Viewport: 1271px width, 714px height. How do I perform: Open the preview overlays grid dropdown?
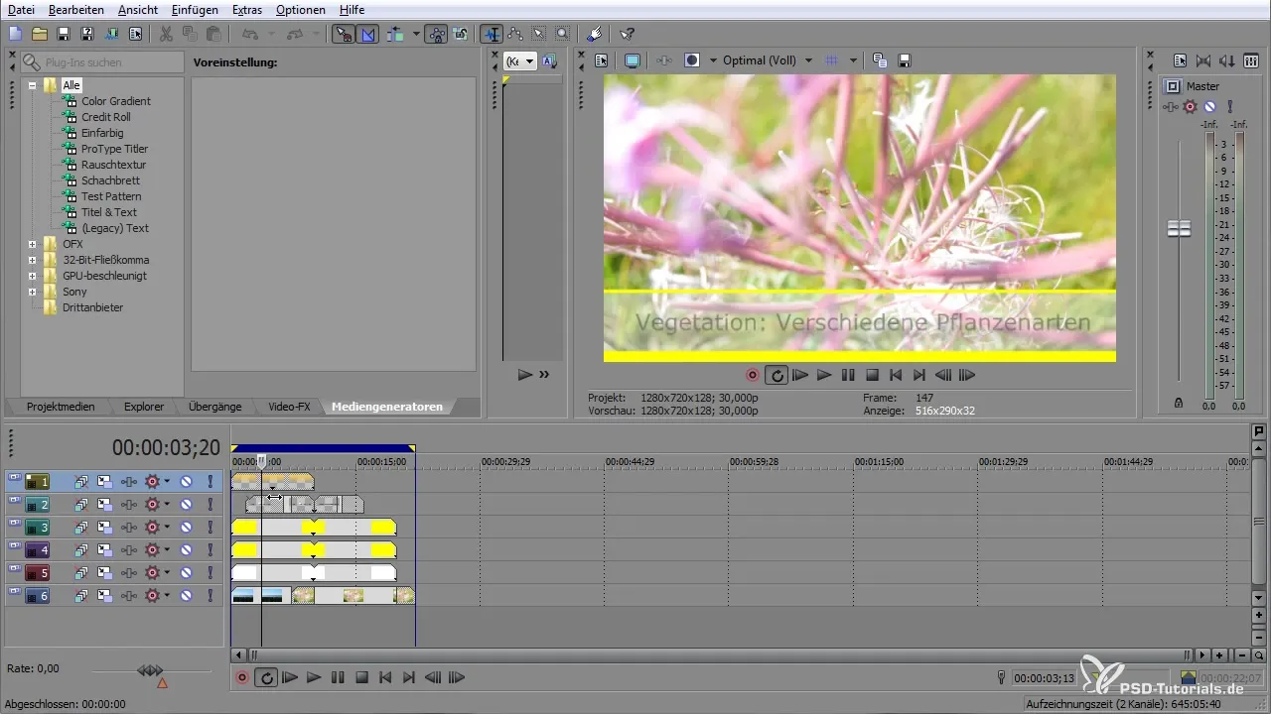pyautogui.click(x=853, y=60)
